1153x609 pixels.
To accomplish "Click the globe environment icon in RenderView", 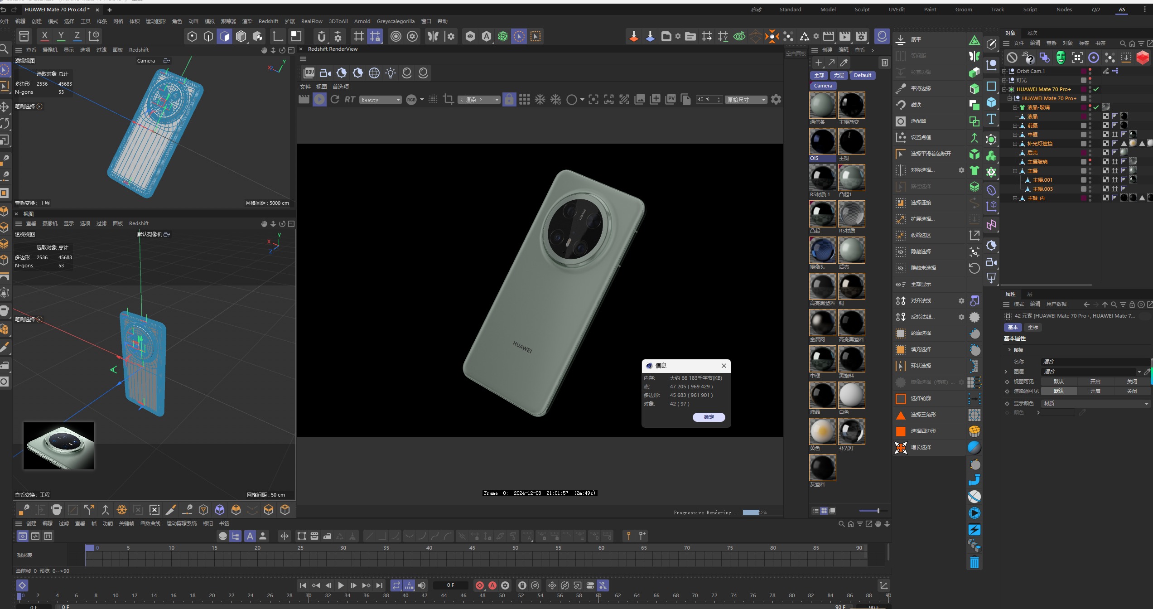I will pos(374,72).
